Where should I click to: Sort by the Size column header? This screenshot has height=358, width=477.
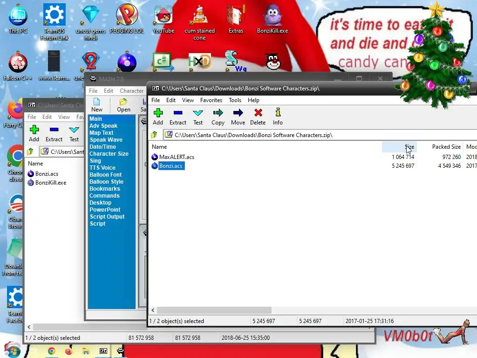pyautogui.click(x=399, y=147)
